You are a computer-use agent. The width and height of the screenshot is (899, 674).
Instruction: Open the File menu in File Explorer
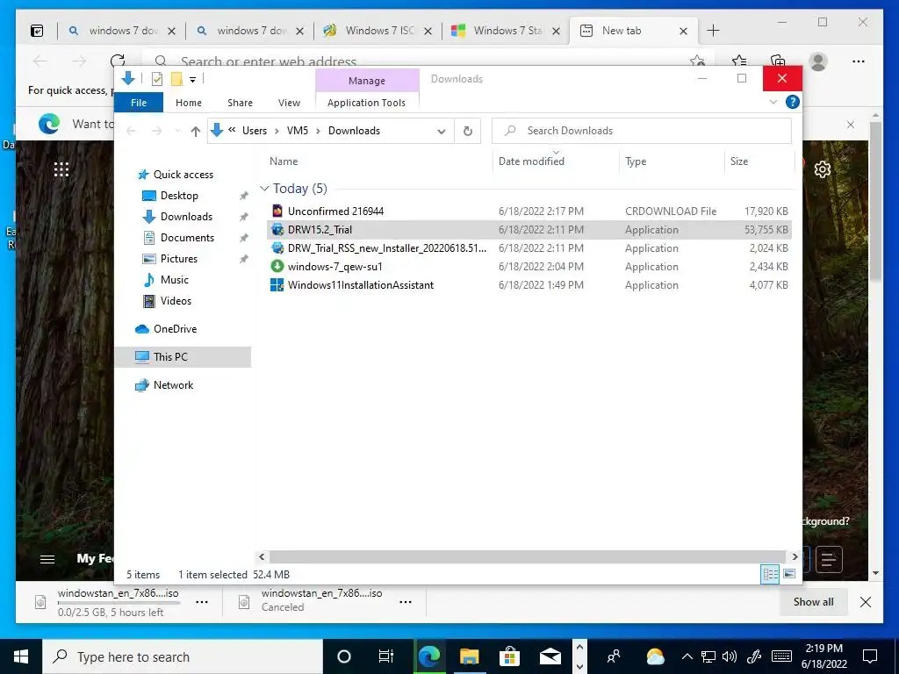pos(139,103)
